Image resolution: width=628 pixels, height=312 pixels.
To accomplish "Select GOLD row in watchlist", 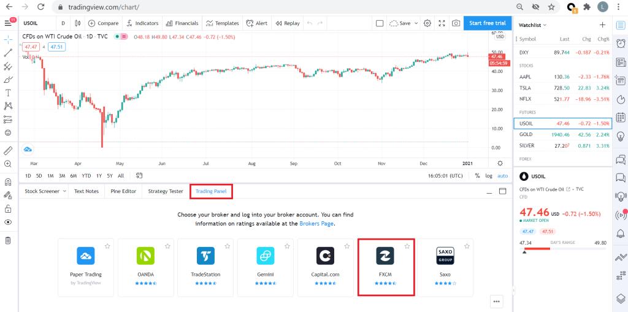I will tap(563, 135).
